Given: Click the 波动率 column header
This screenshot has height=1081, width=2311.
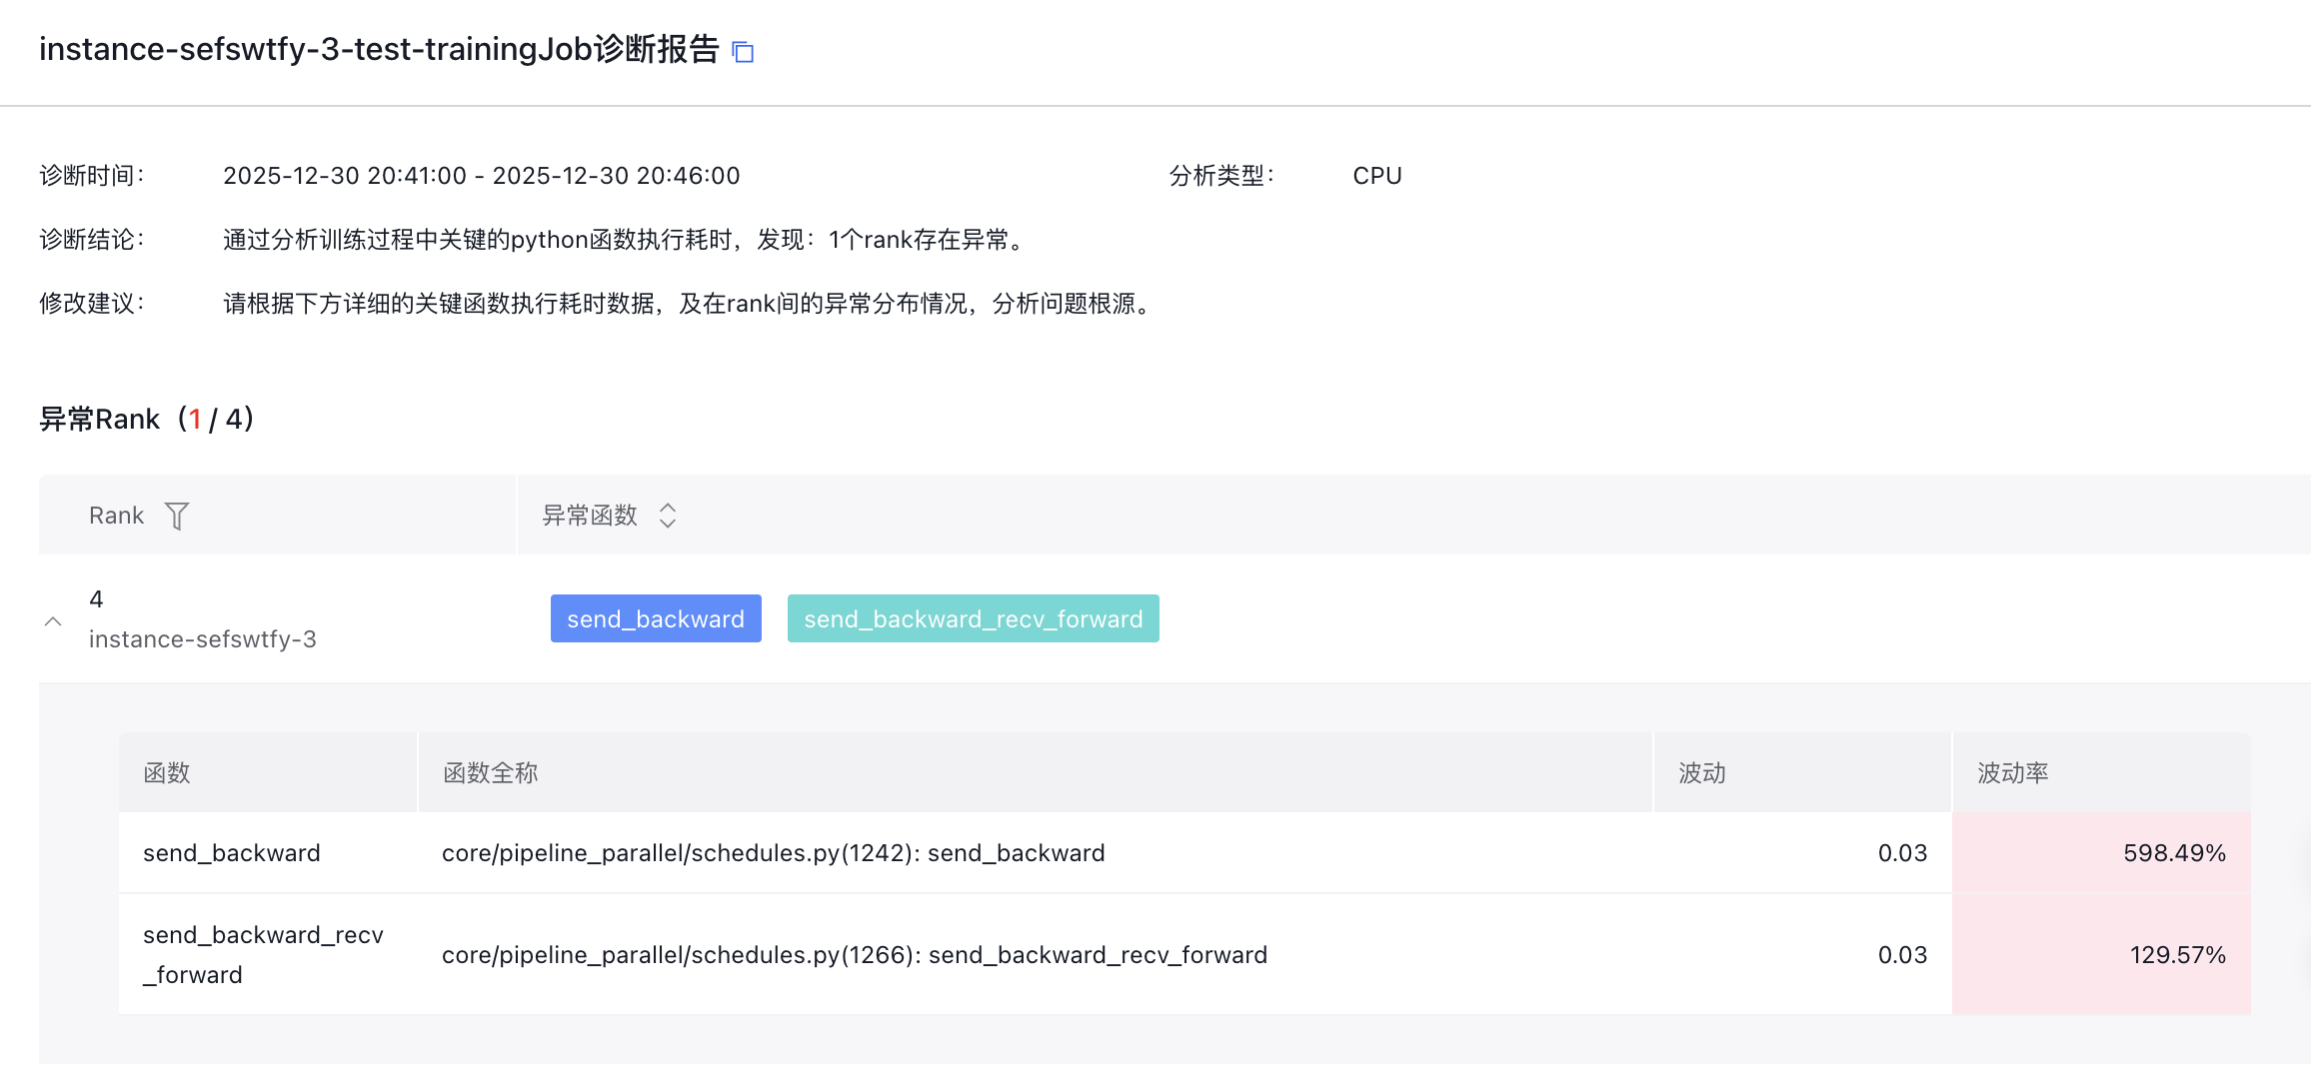Looking at the screenshot, I should 2013,773.
